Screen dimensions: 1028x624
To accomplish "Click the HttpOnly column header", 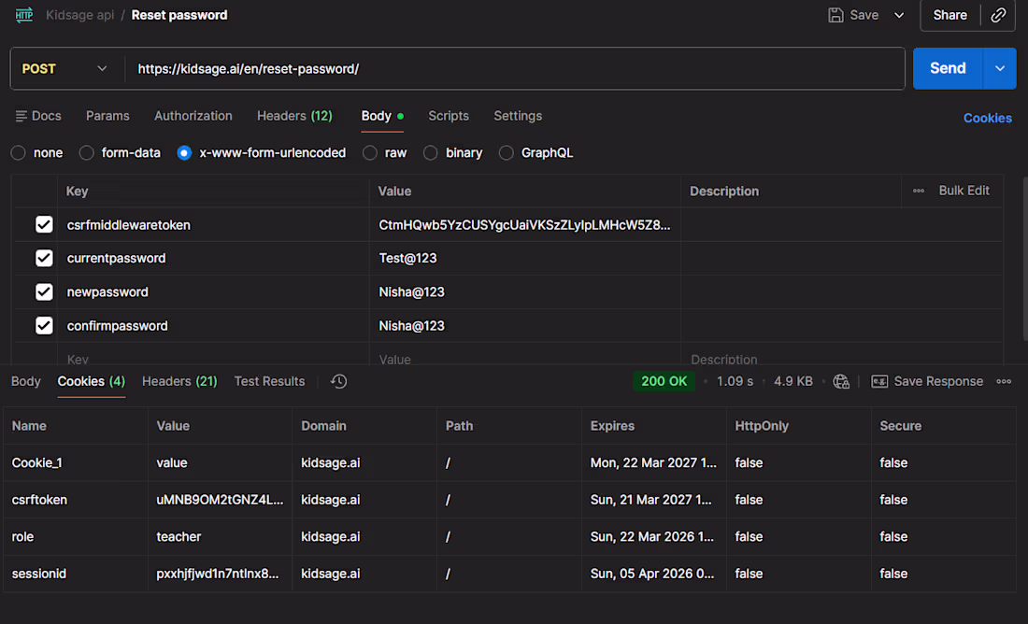I will point(762,426).
